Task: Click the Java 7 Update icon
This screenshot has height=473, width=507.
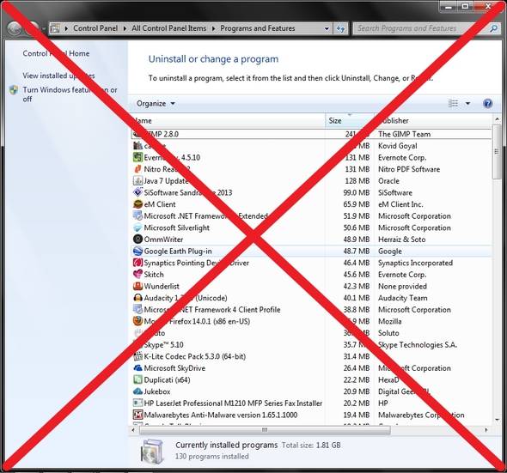Action: (137, 180)
